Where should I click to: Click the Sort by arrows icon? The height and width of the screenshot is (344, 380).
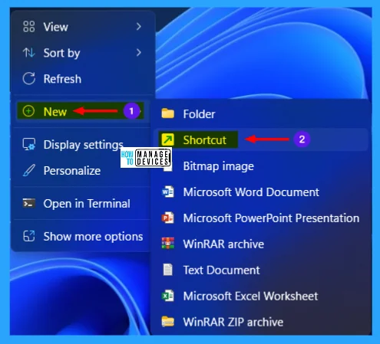click(x=28, y=53)
